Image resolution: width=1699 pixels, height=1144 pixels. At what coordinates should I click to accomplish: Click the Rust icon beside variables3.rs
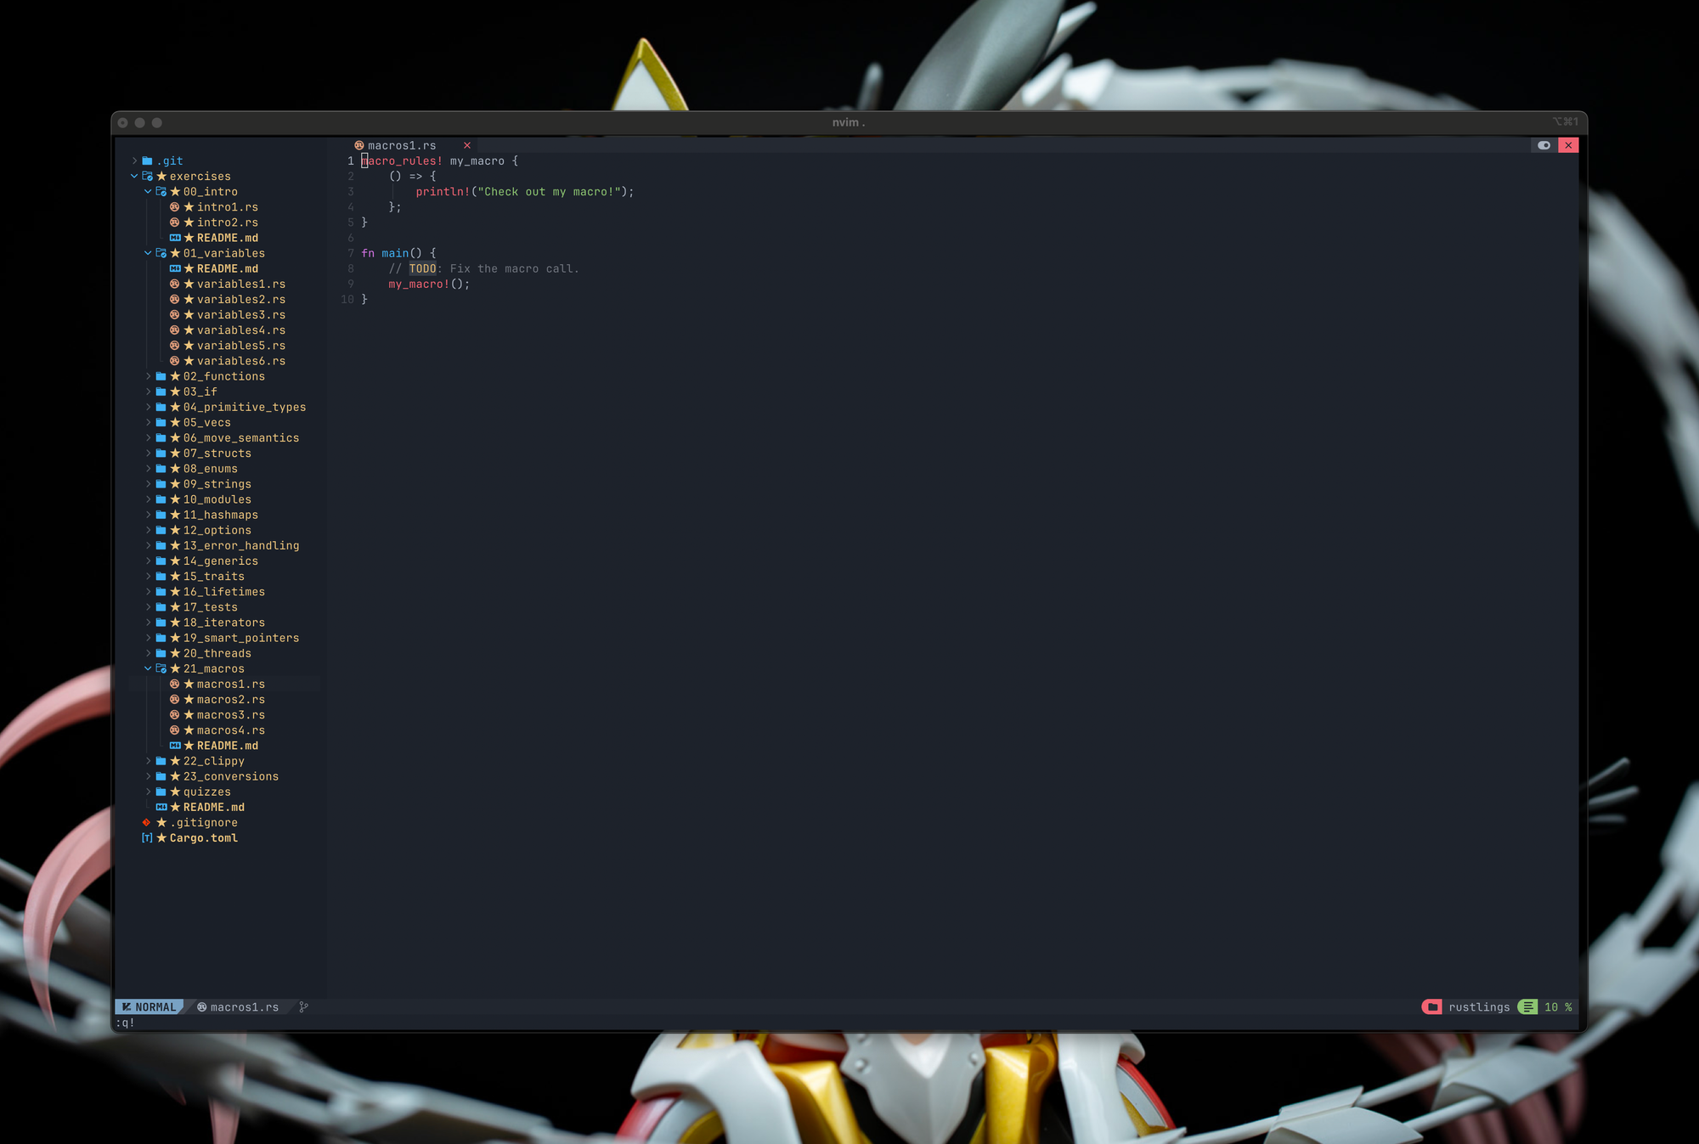(x=175, y=314)
